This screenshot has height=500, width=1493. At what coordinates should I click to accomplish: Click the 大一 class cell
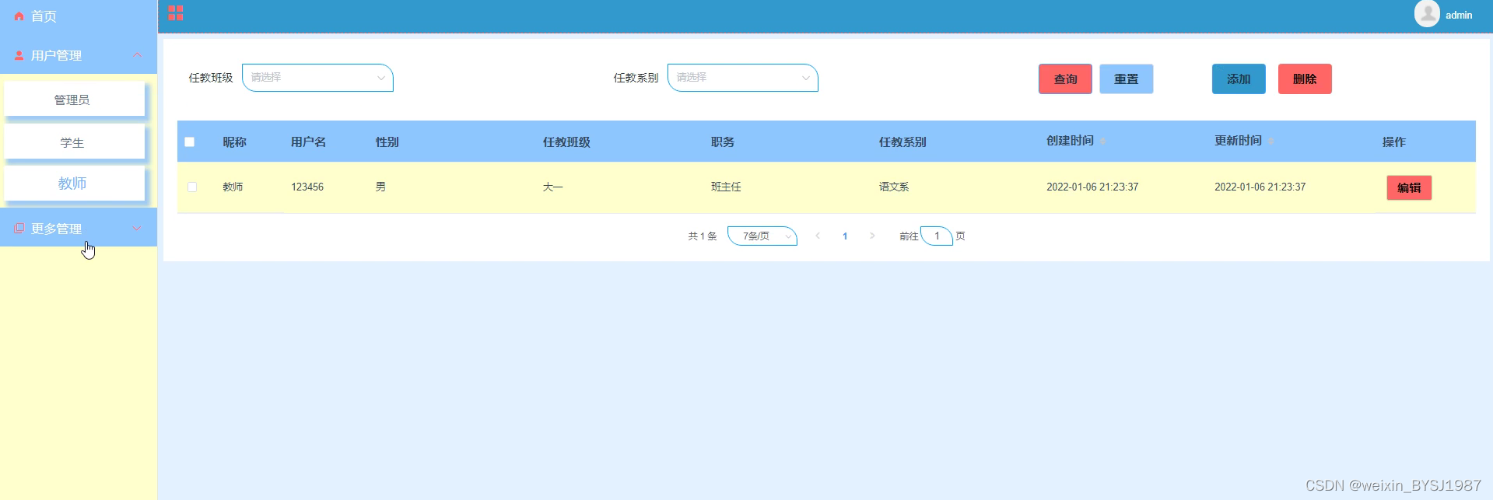pyautogui.click(x=553, y=187)
